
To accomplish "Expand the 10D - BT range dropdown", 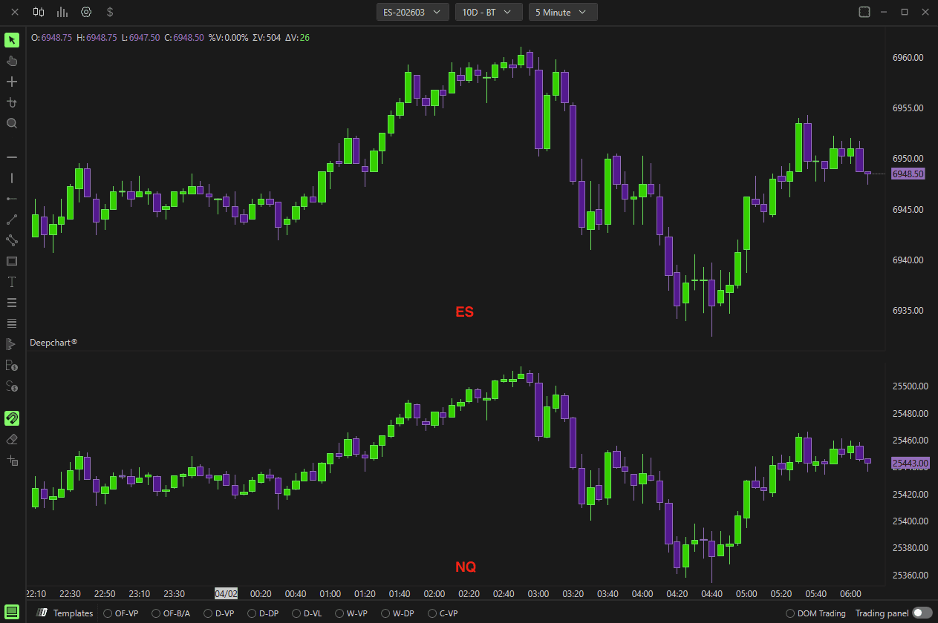I will tap(489, 12).
